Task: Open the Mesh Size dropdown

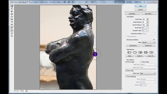Action: click(148, 64)
